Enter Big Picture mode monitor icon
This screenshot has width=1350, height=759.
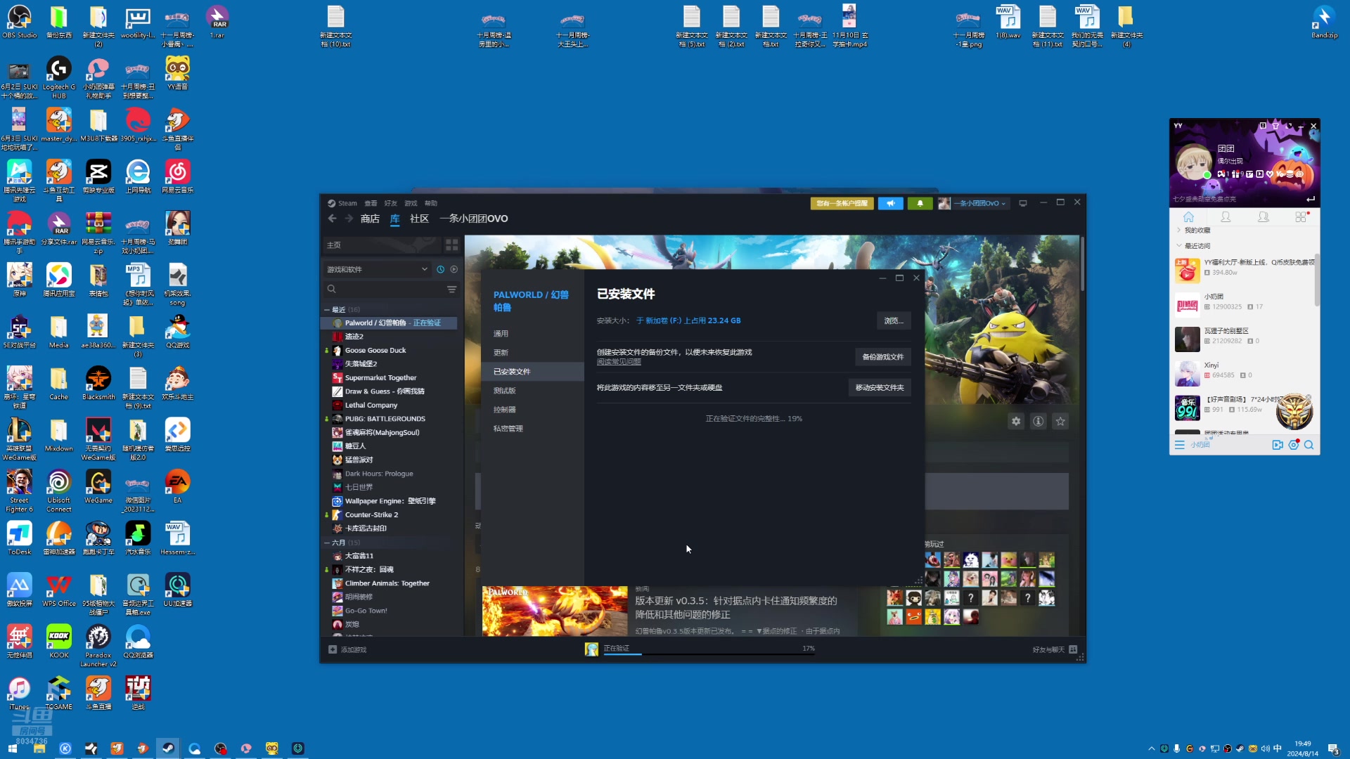pyautogui.click(x=1023, y=203)
